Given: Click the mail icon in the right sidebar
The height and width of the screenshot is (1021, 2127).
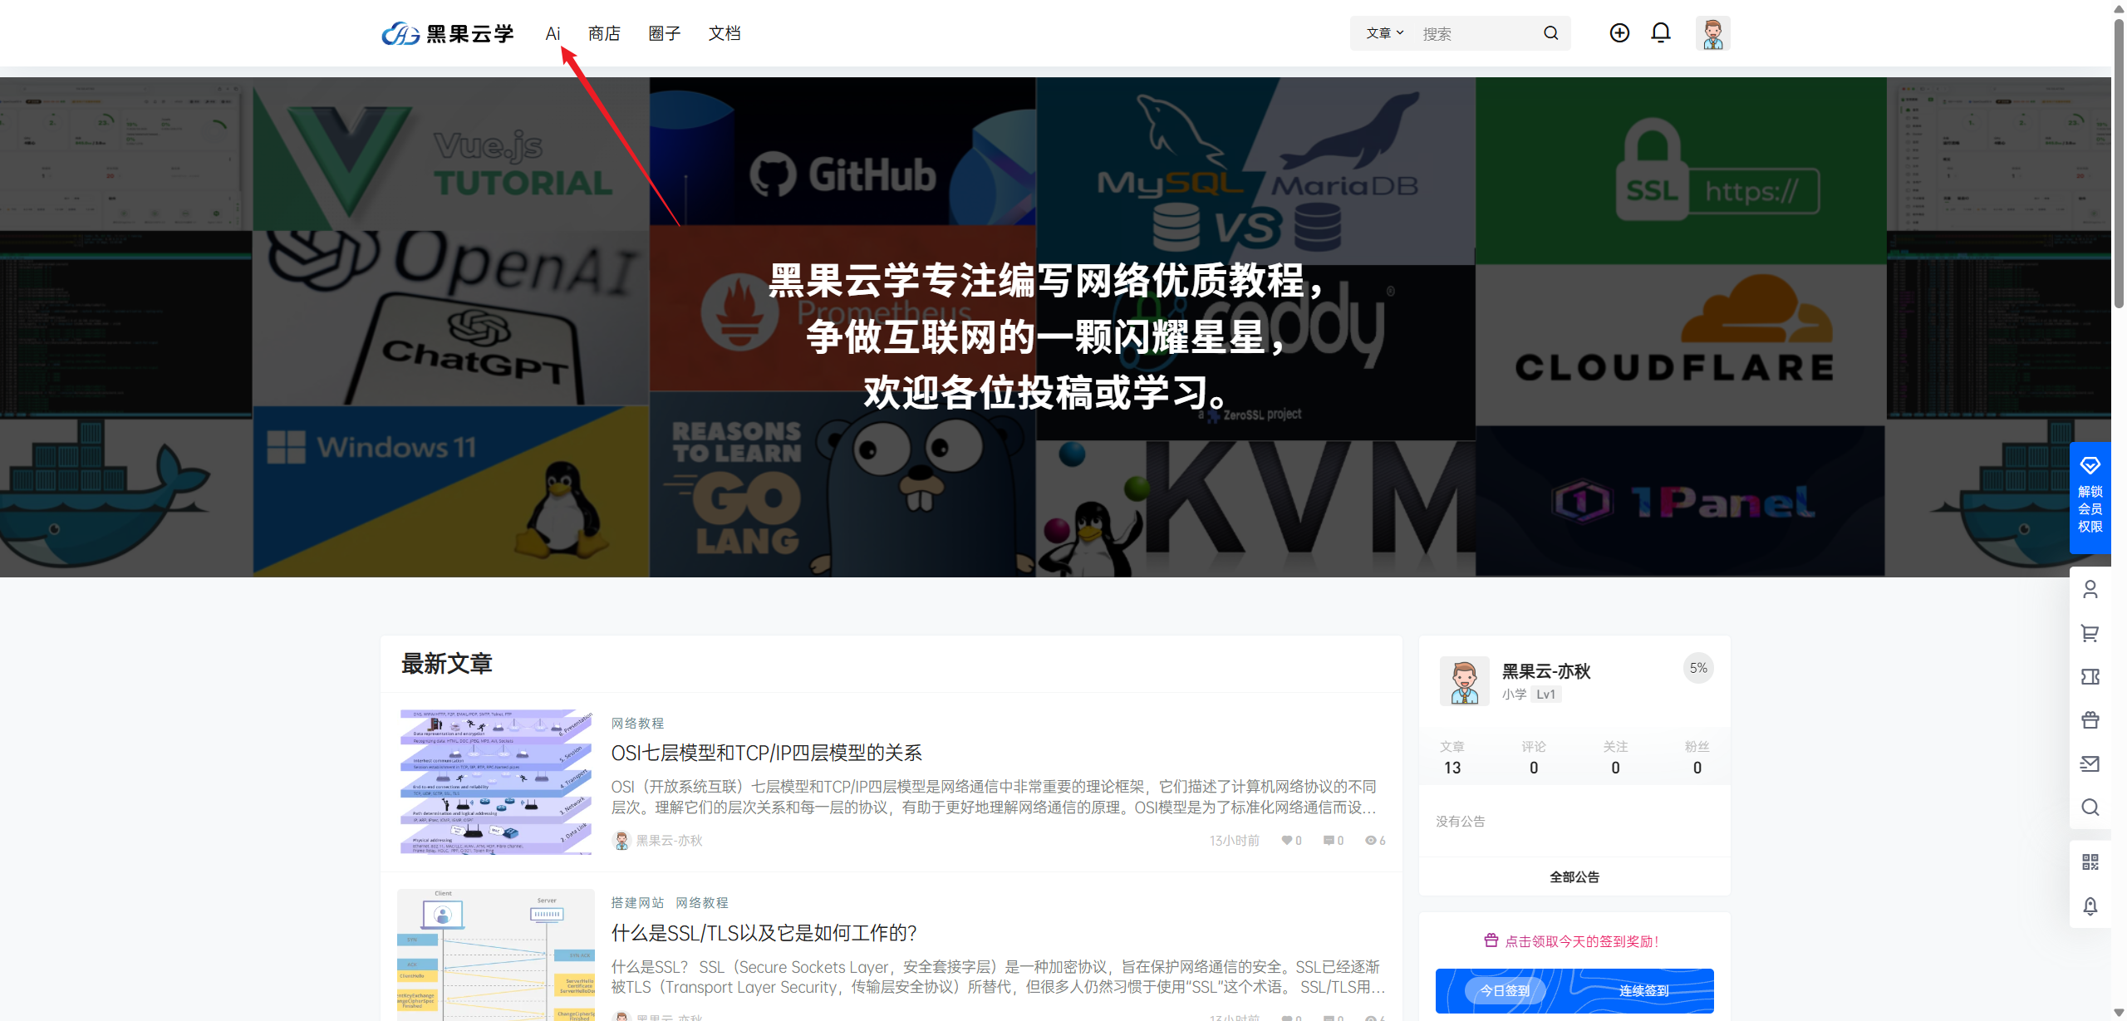Looking at the screenshot, I should coord(2091,763).
